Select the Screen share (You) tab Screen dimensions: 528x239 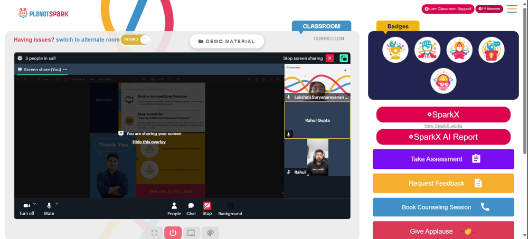click(x=42, y=70)
